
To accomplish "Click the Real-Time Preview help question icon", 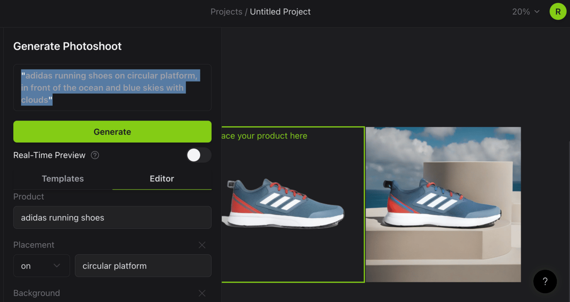I will pyautogui.click(x=95, y=155).
